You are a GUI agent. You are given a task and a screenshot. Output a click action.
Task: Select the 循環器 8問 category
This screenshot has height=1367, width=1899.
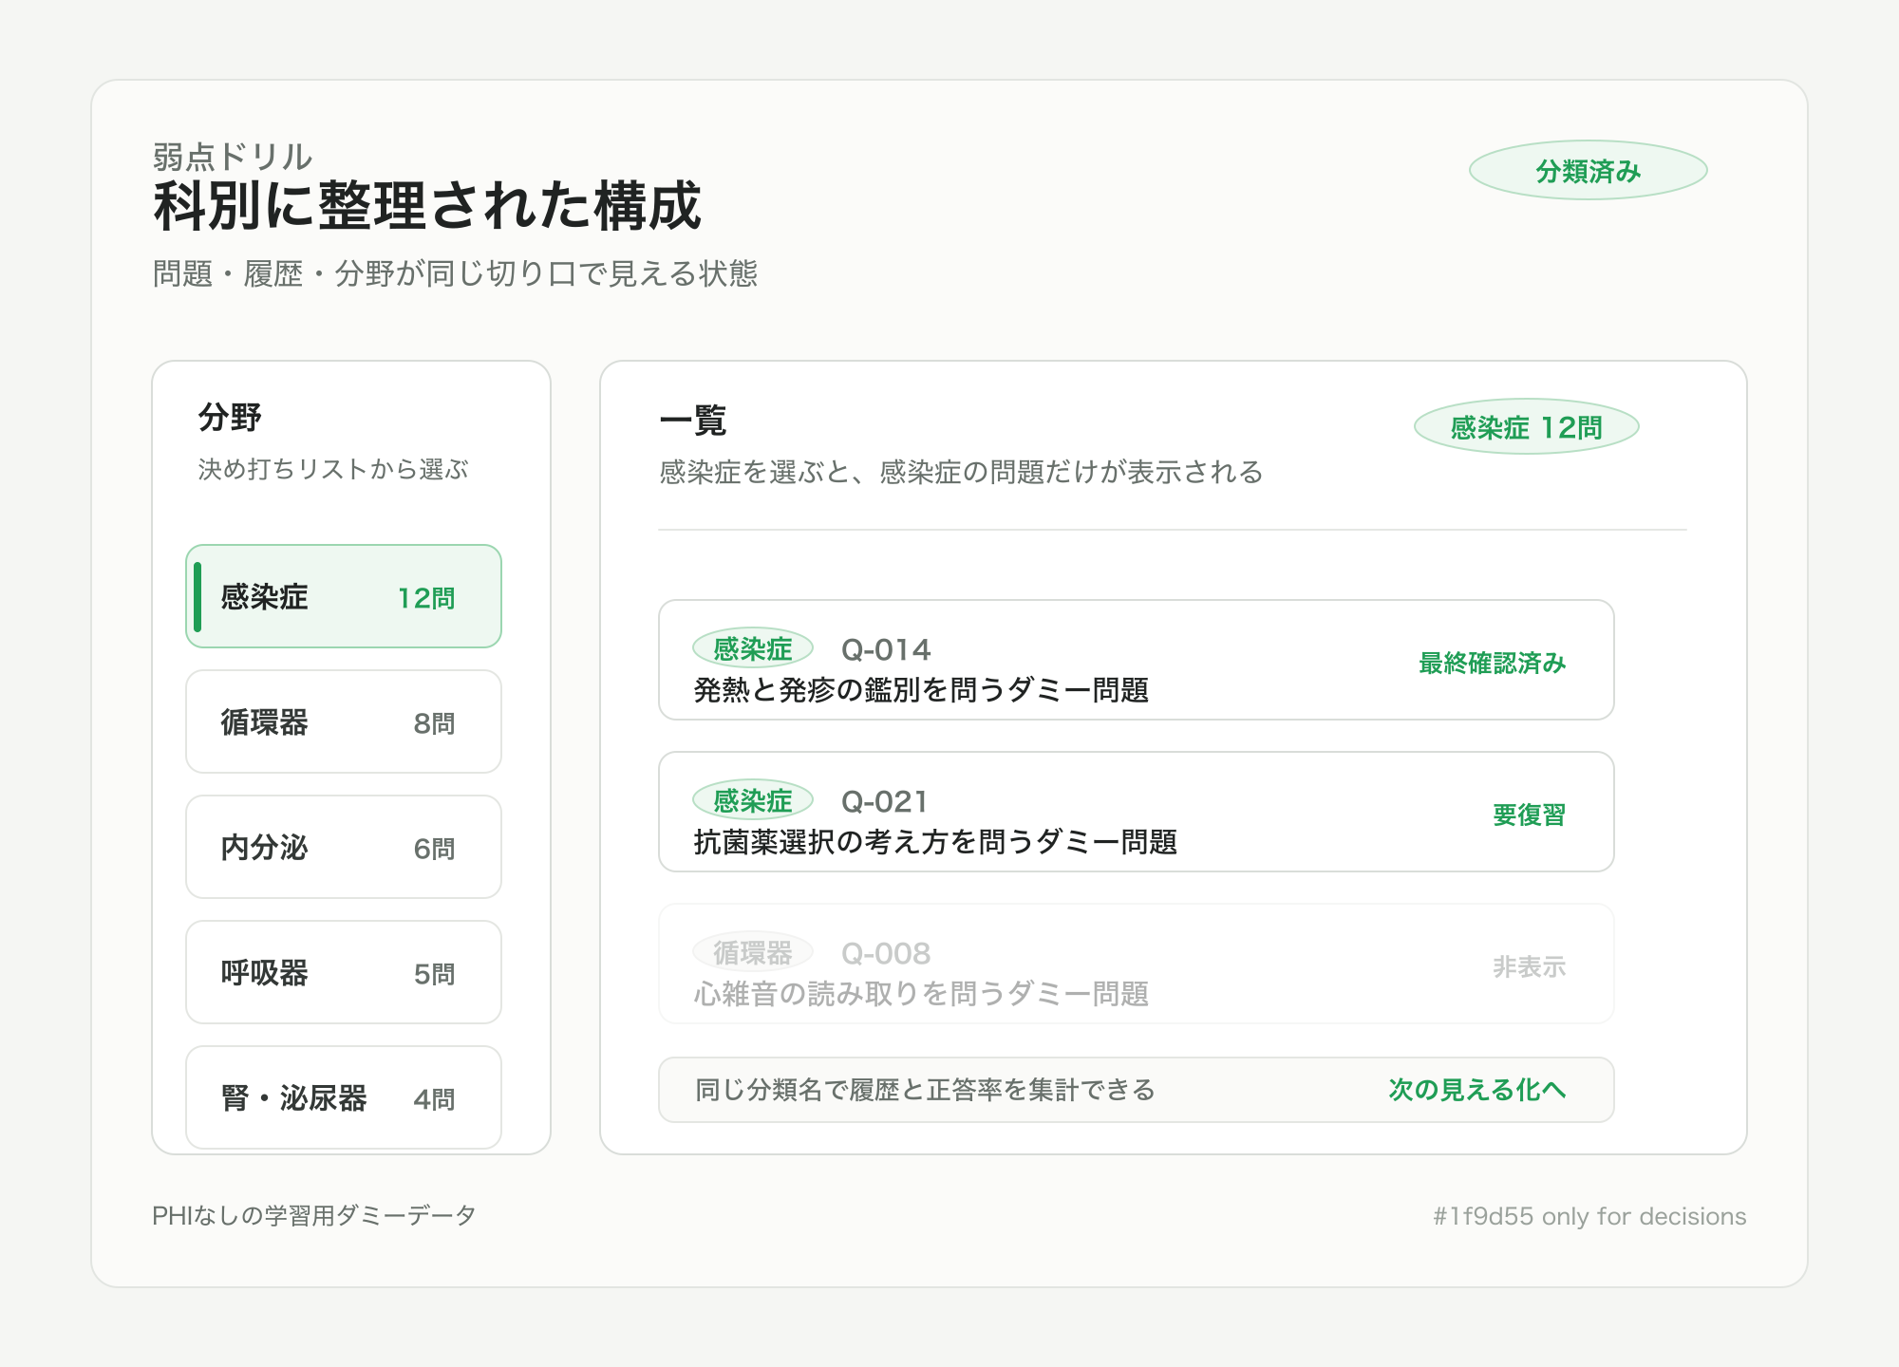344,721
